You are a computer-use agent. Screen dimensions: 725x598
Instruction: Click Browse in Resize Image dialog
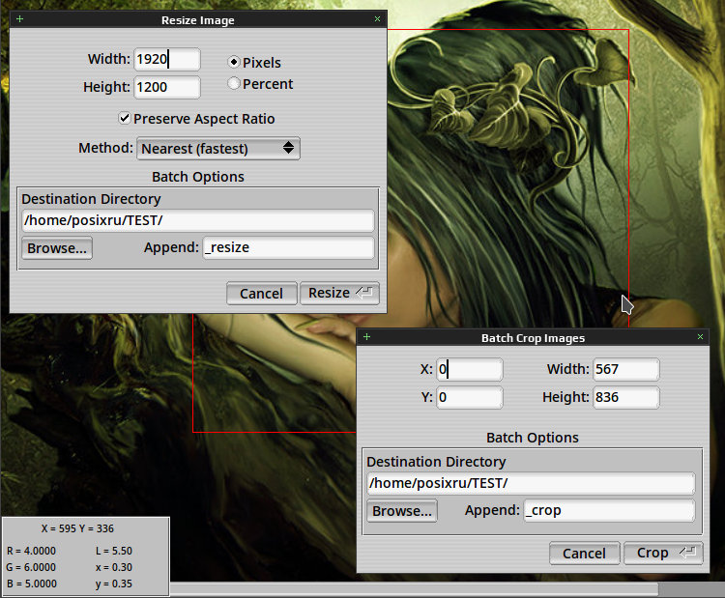57,248
